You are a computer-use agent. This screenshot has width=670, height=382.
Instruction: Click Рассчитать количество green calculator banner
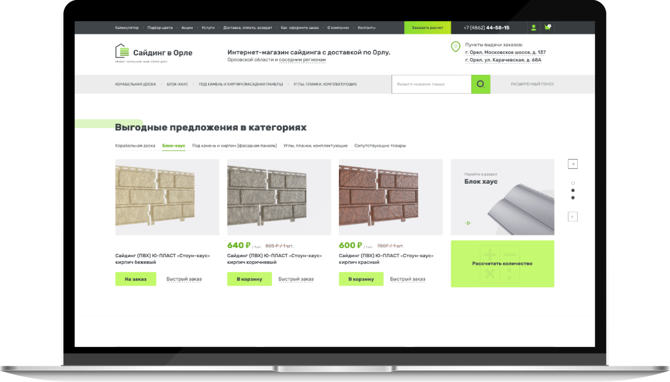point(502,264)
